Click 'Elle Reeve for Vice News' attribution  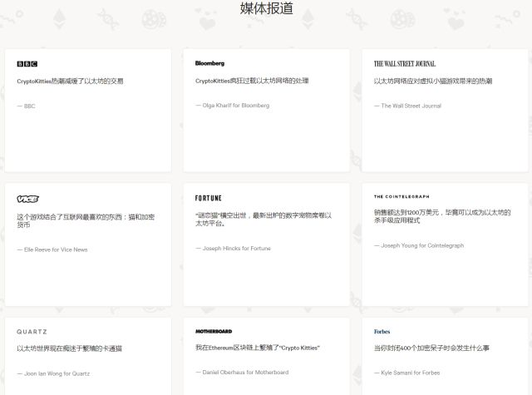[56, 249]
